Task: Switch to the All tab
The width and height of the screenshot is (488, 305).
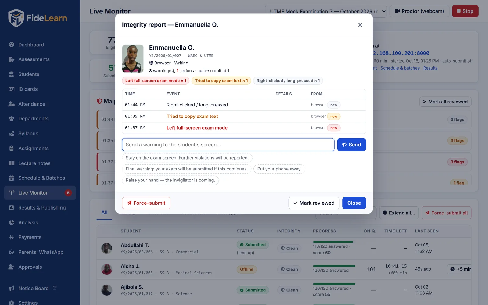Action: pyautogui.click(x=104, y=213)
